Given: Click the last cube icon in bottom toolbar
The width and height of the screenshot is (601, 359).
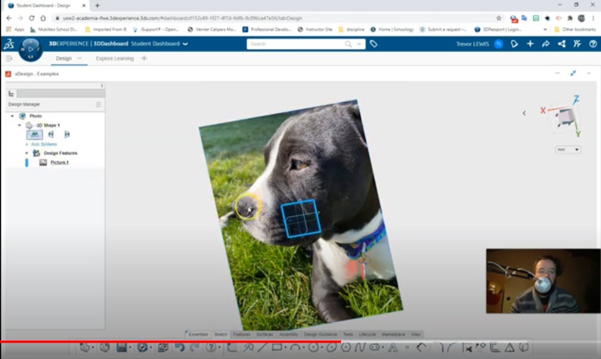Looking at the screenshot, I should [x=523, y=348].
